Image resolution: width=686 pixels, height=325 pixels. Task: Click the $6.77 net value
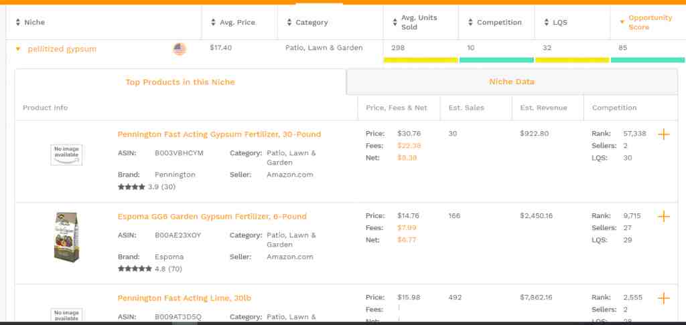pyautogui.click(x=407, y=240)
